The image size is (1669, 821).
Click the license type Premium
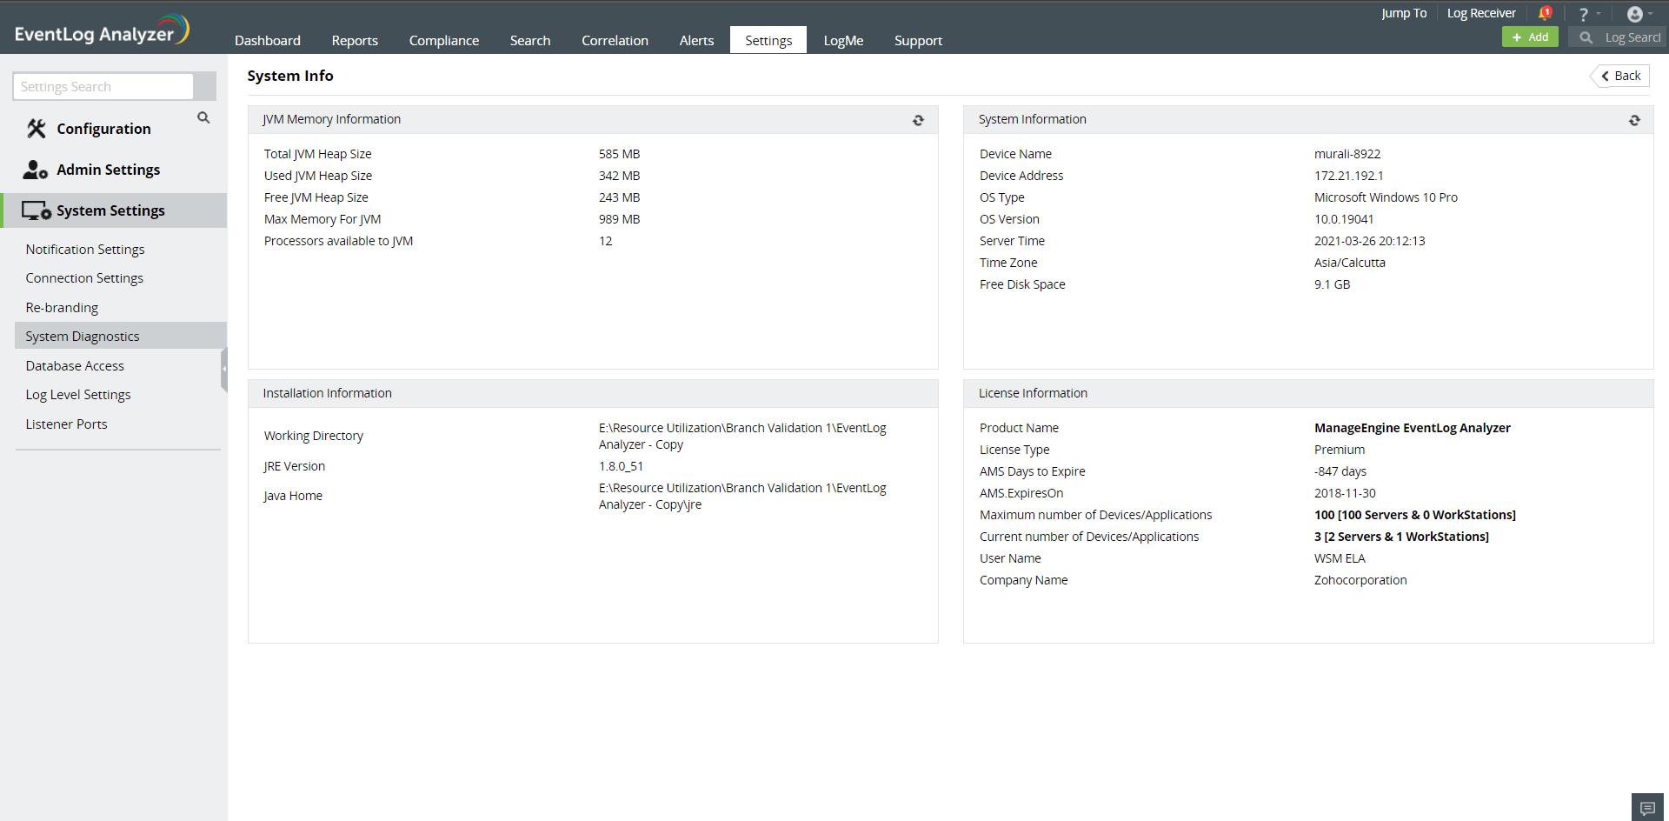coord(1339,450)
